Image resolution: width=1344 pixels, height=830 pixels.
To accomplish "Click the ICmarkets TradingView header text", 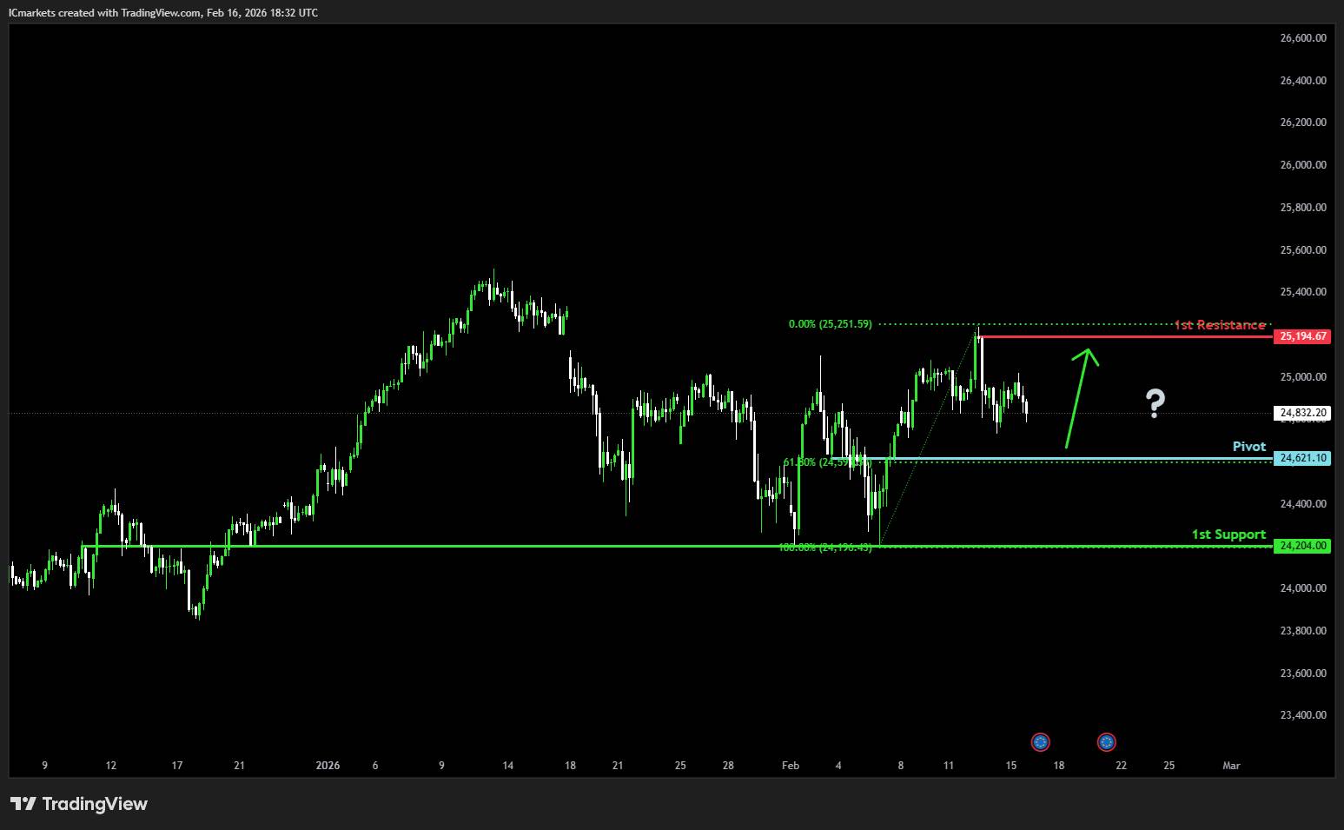I will coord(163,12).
